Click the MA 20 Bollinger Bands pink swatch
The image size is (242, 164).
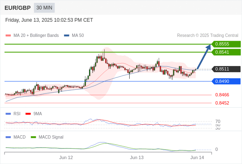click(8, 36)
